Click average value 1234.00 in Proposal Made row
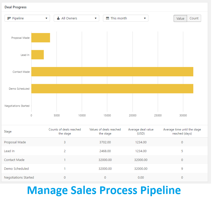The height and width of the screenshot is (198, 212). point(141,142)
